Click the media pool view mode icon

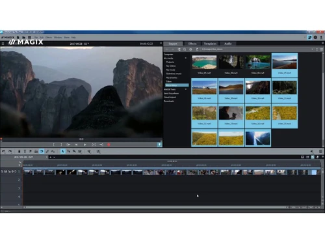tap(322, 49)
